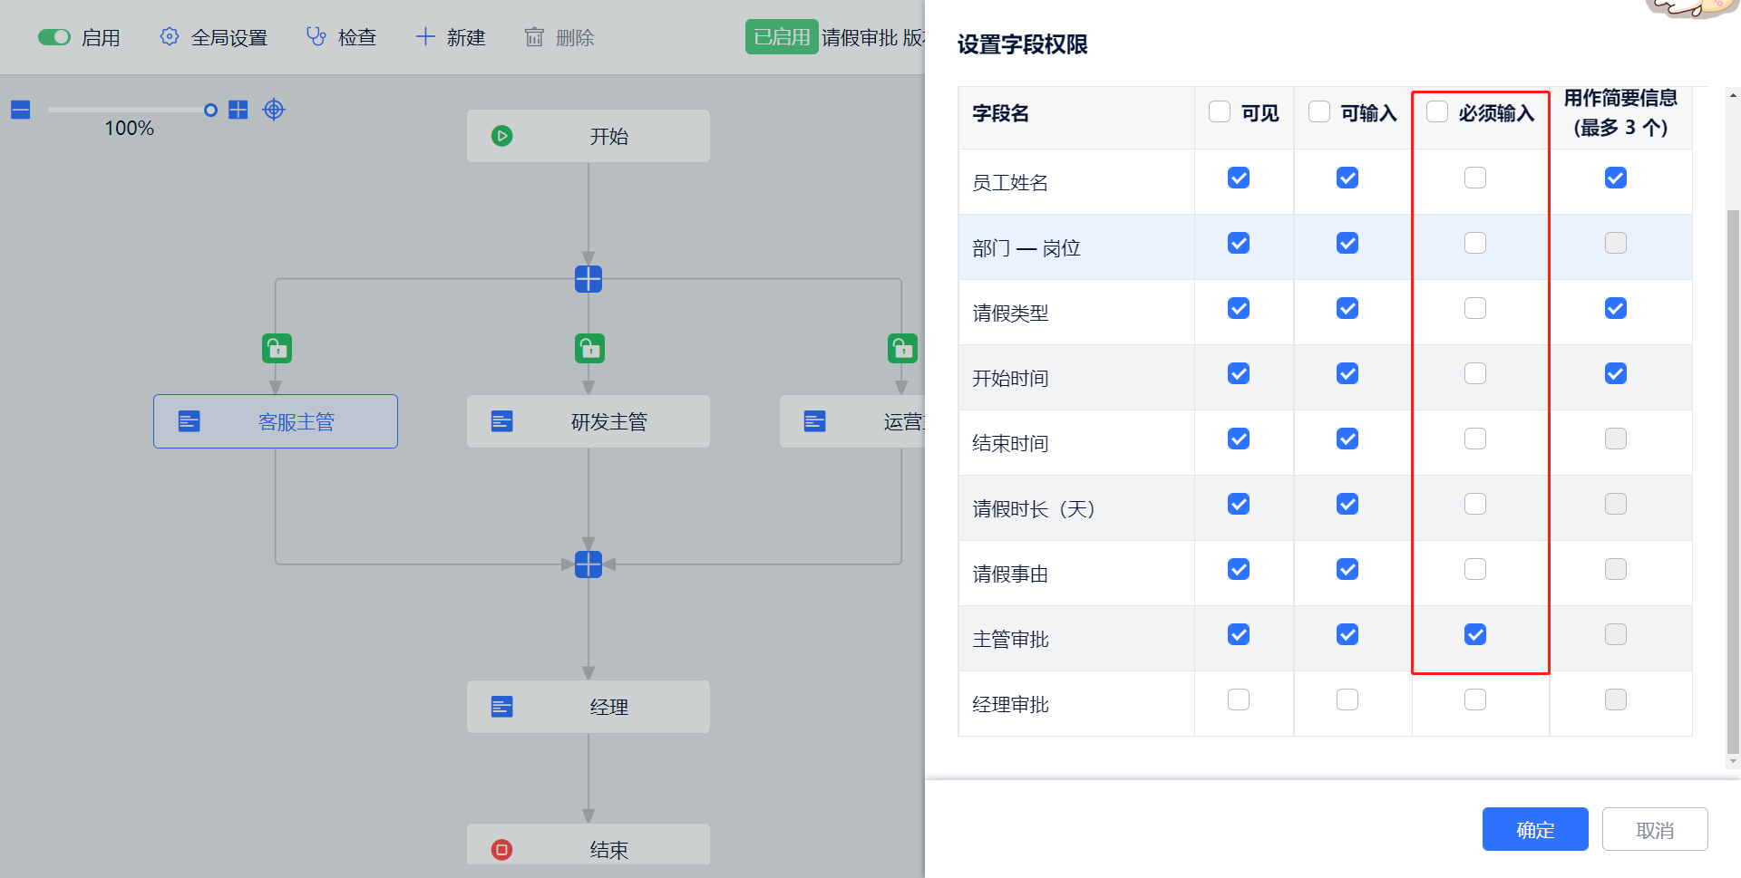The width and height of the screenshot is (1741, 878).
Task: Click the 取消 button
Action: 1655,829
